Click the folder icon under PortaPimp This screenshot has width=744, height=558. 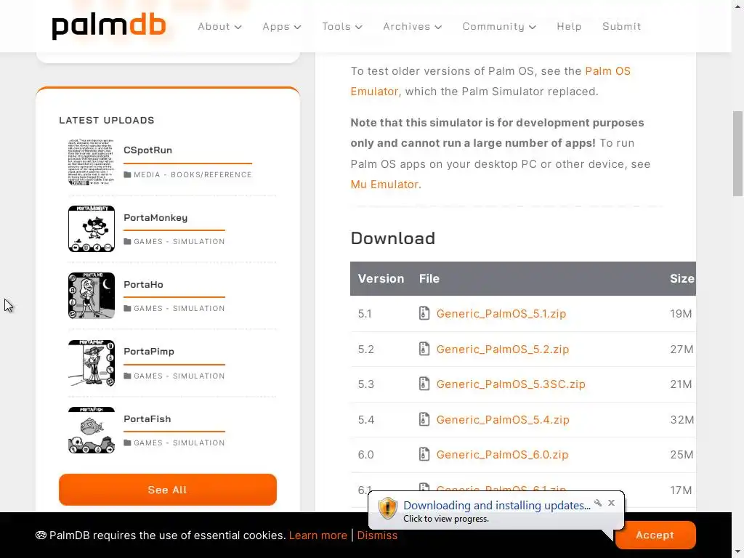coord(127,376)
